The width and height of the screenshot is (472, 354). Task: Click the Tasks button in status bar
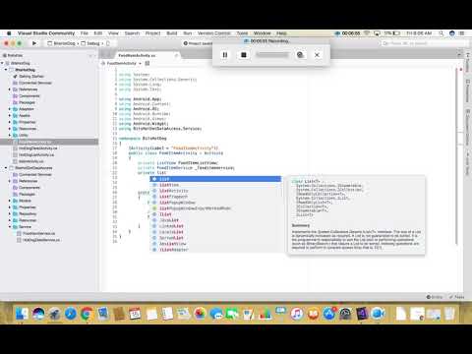(456, 297)
